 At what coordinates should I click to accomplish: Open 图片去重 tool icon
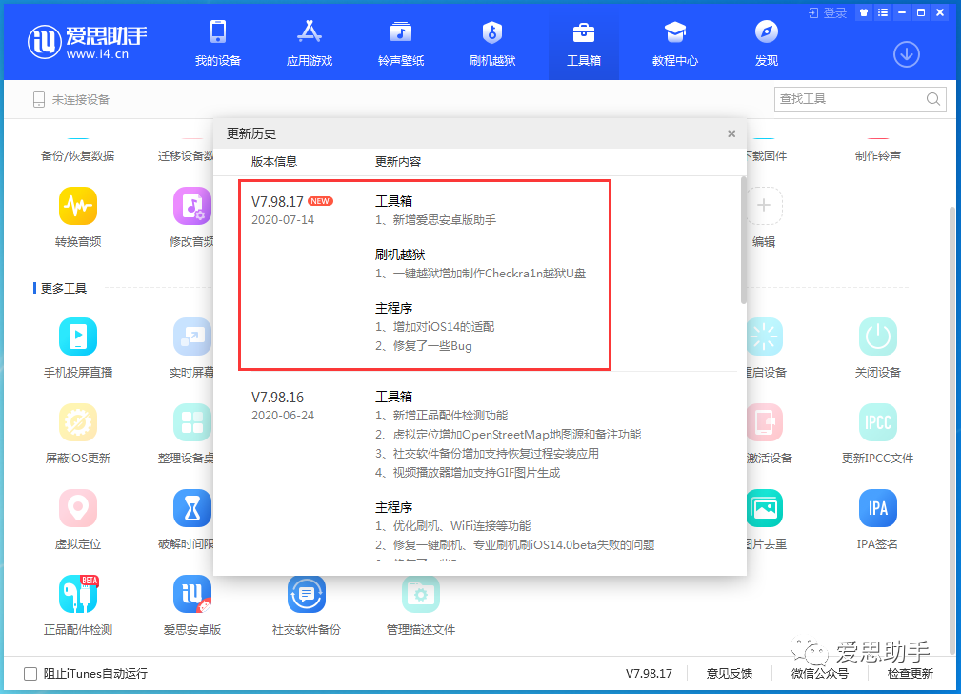[765, 508]
